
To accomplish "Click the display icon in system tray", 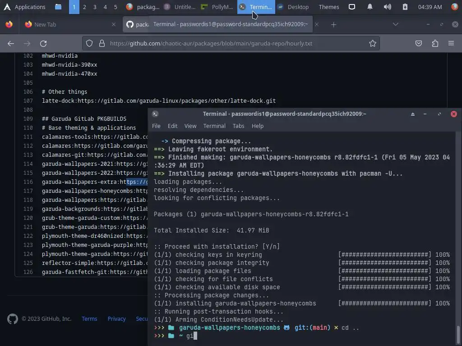I will click(352, 7).
